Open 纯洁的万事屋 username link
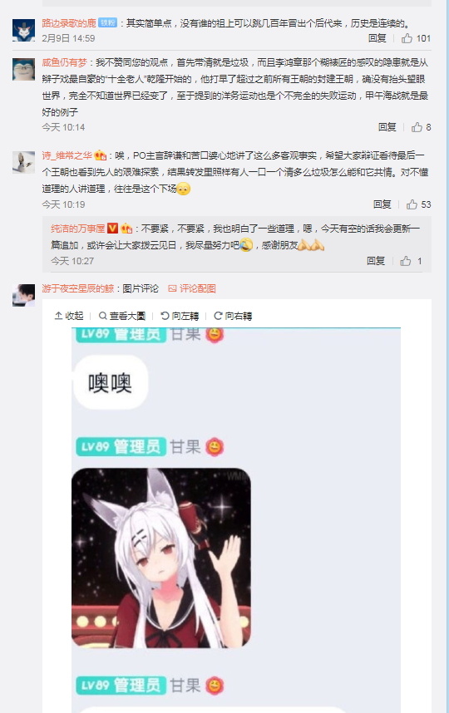The width and height of the screenshot is (449, 713). coord(78,229)
